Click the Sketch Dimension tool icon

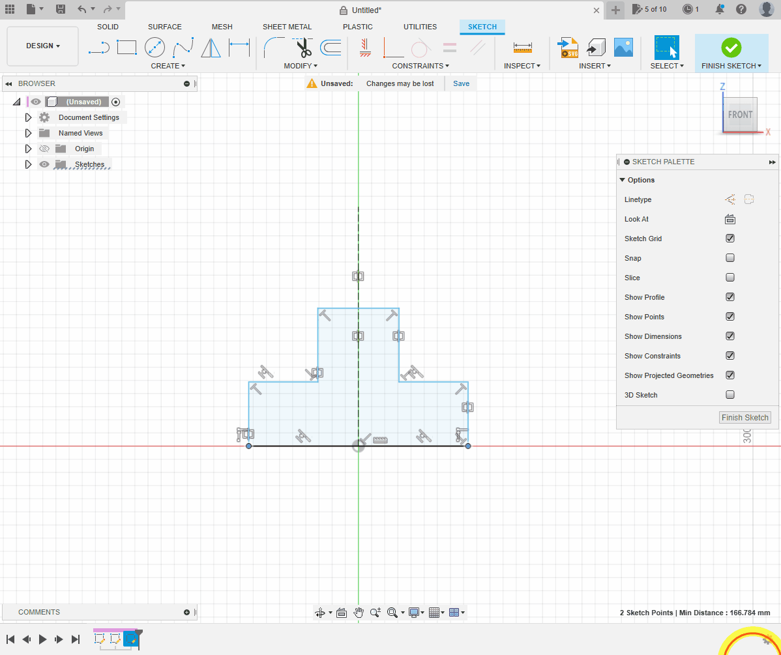pos(239,48)
